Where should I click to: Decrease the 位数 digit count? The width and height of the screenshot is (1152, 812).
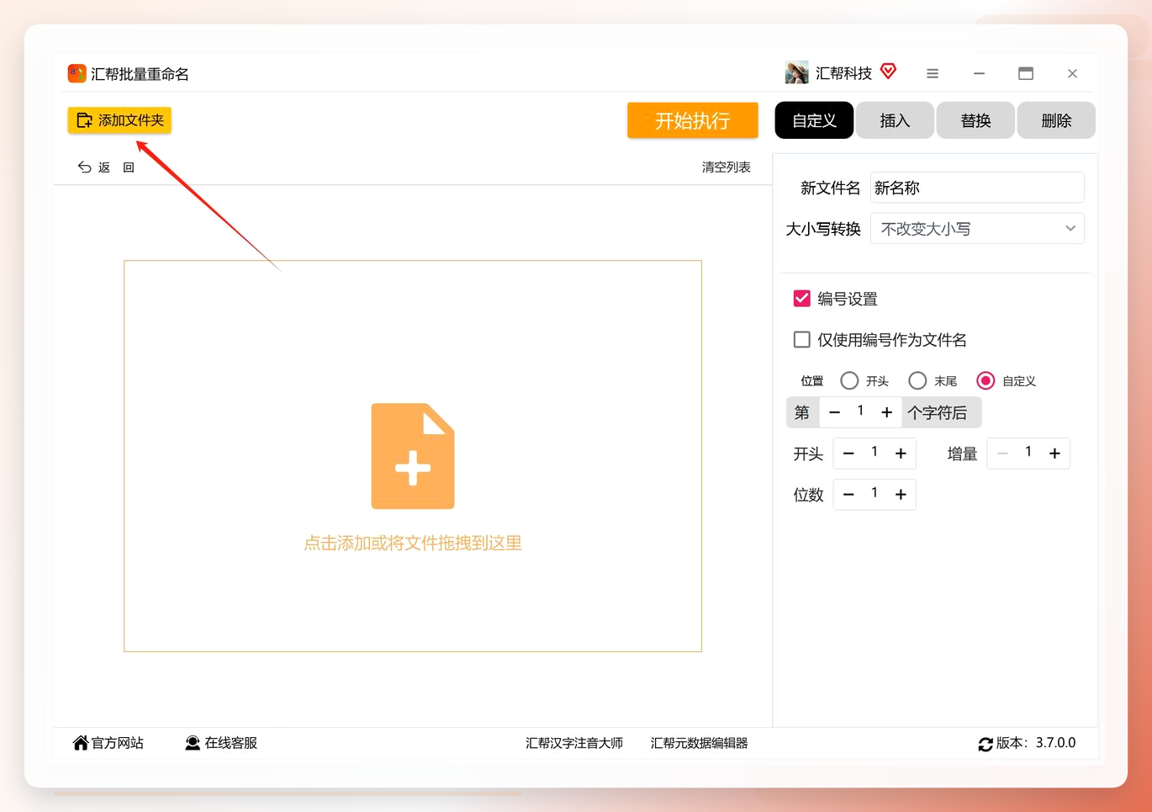(848, 495)
